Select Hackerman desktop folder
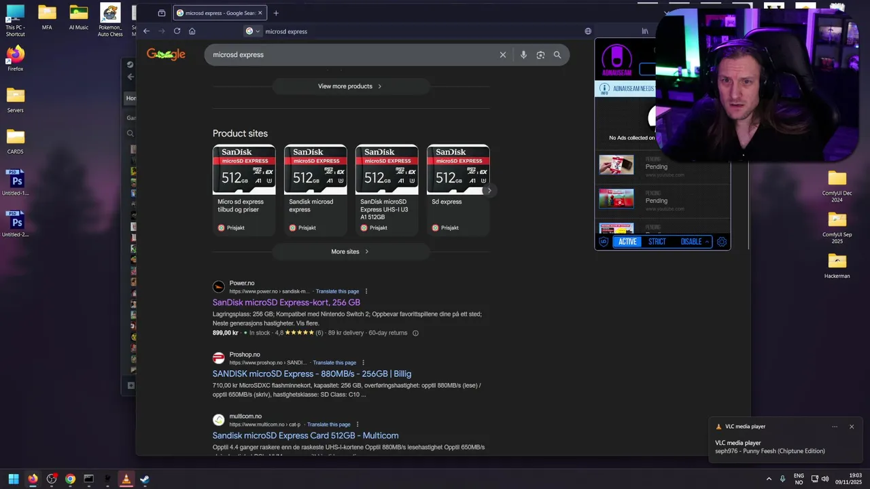The image size is (870, 489). pos(837,266)
